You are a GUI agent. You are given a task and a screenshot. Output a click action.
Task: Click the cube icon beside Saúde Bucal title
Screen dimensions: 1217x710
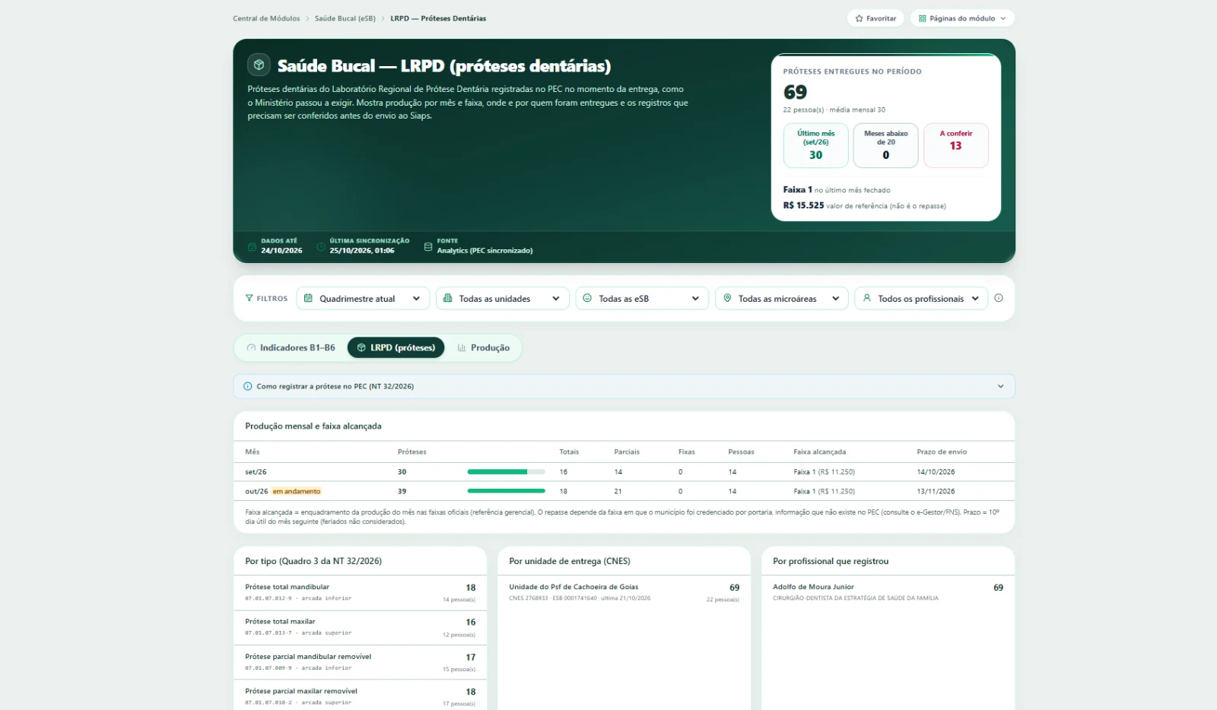pos(259,65)
